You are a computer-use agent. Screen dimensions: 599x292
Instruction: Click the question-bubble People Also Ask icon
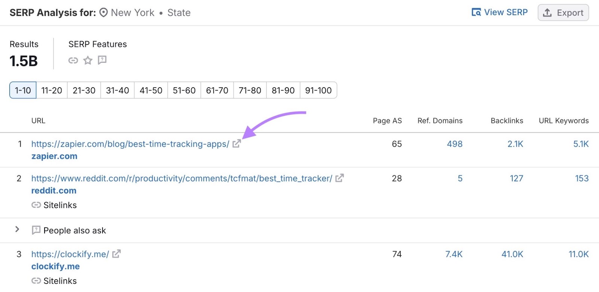coord(102,60)
